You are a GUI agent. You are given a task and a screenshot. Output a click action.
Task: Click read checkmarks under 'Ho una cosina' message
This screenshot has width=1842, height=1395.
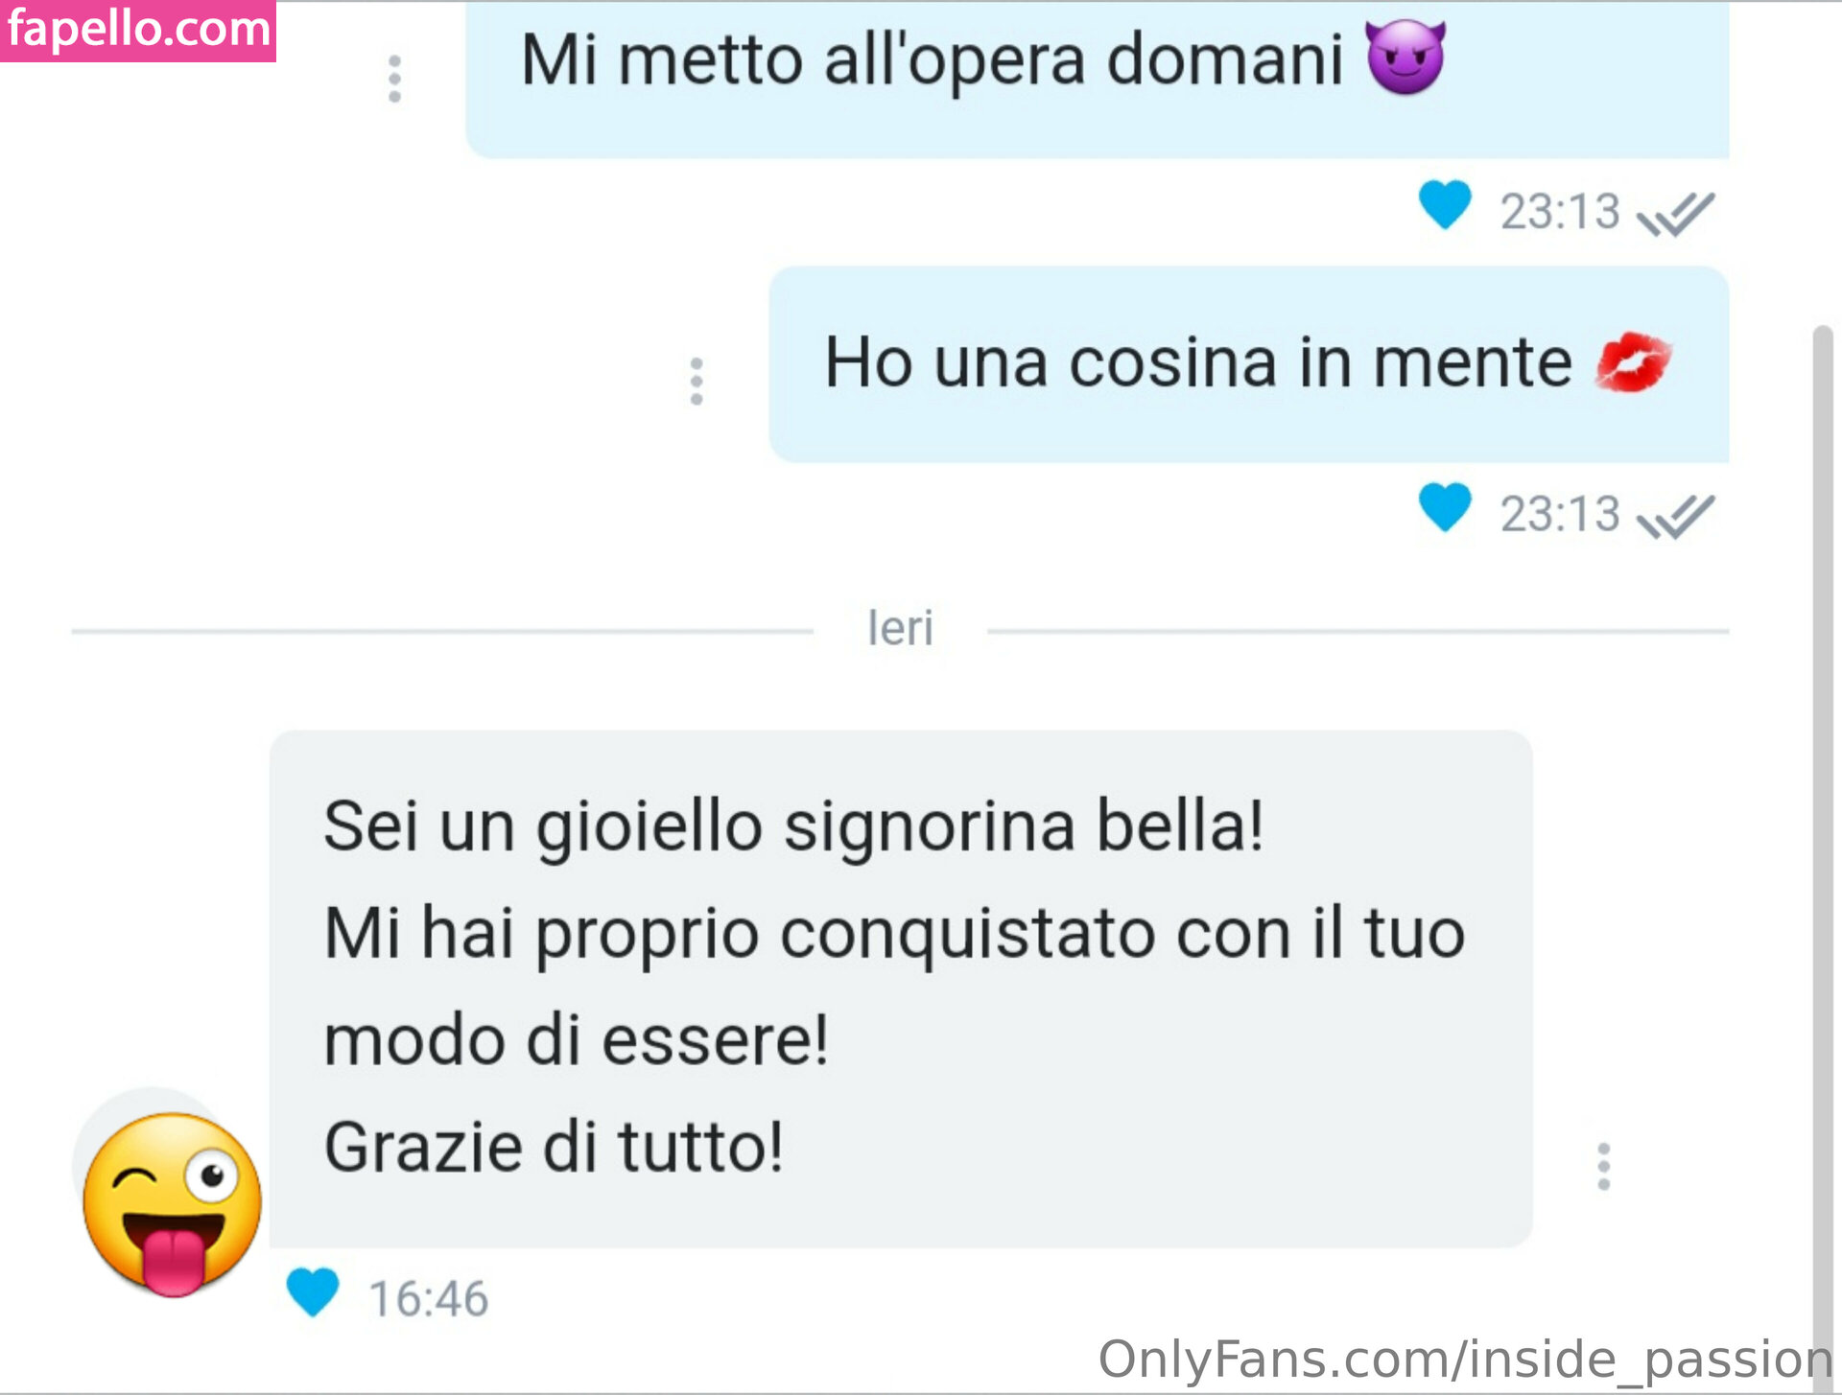(1675, 517)
